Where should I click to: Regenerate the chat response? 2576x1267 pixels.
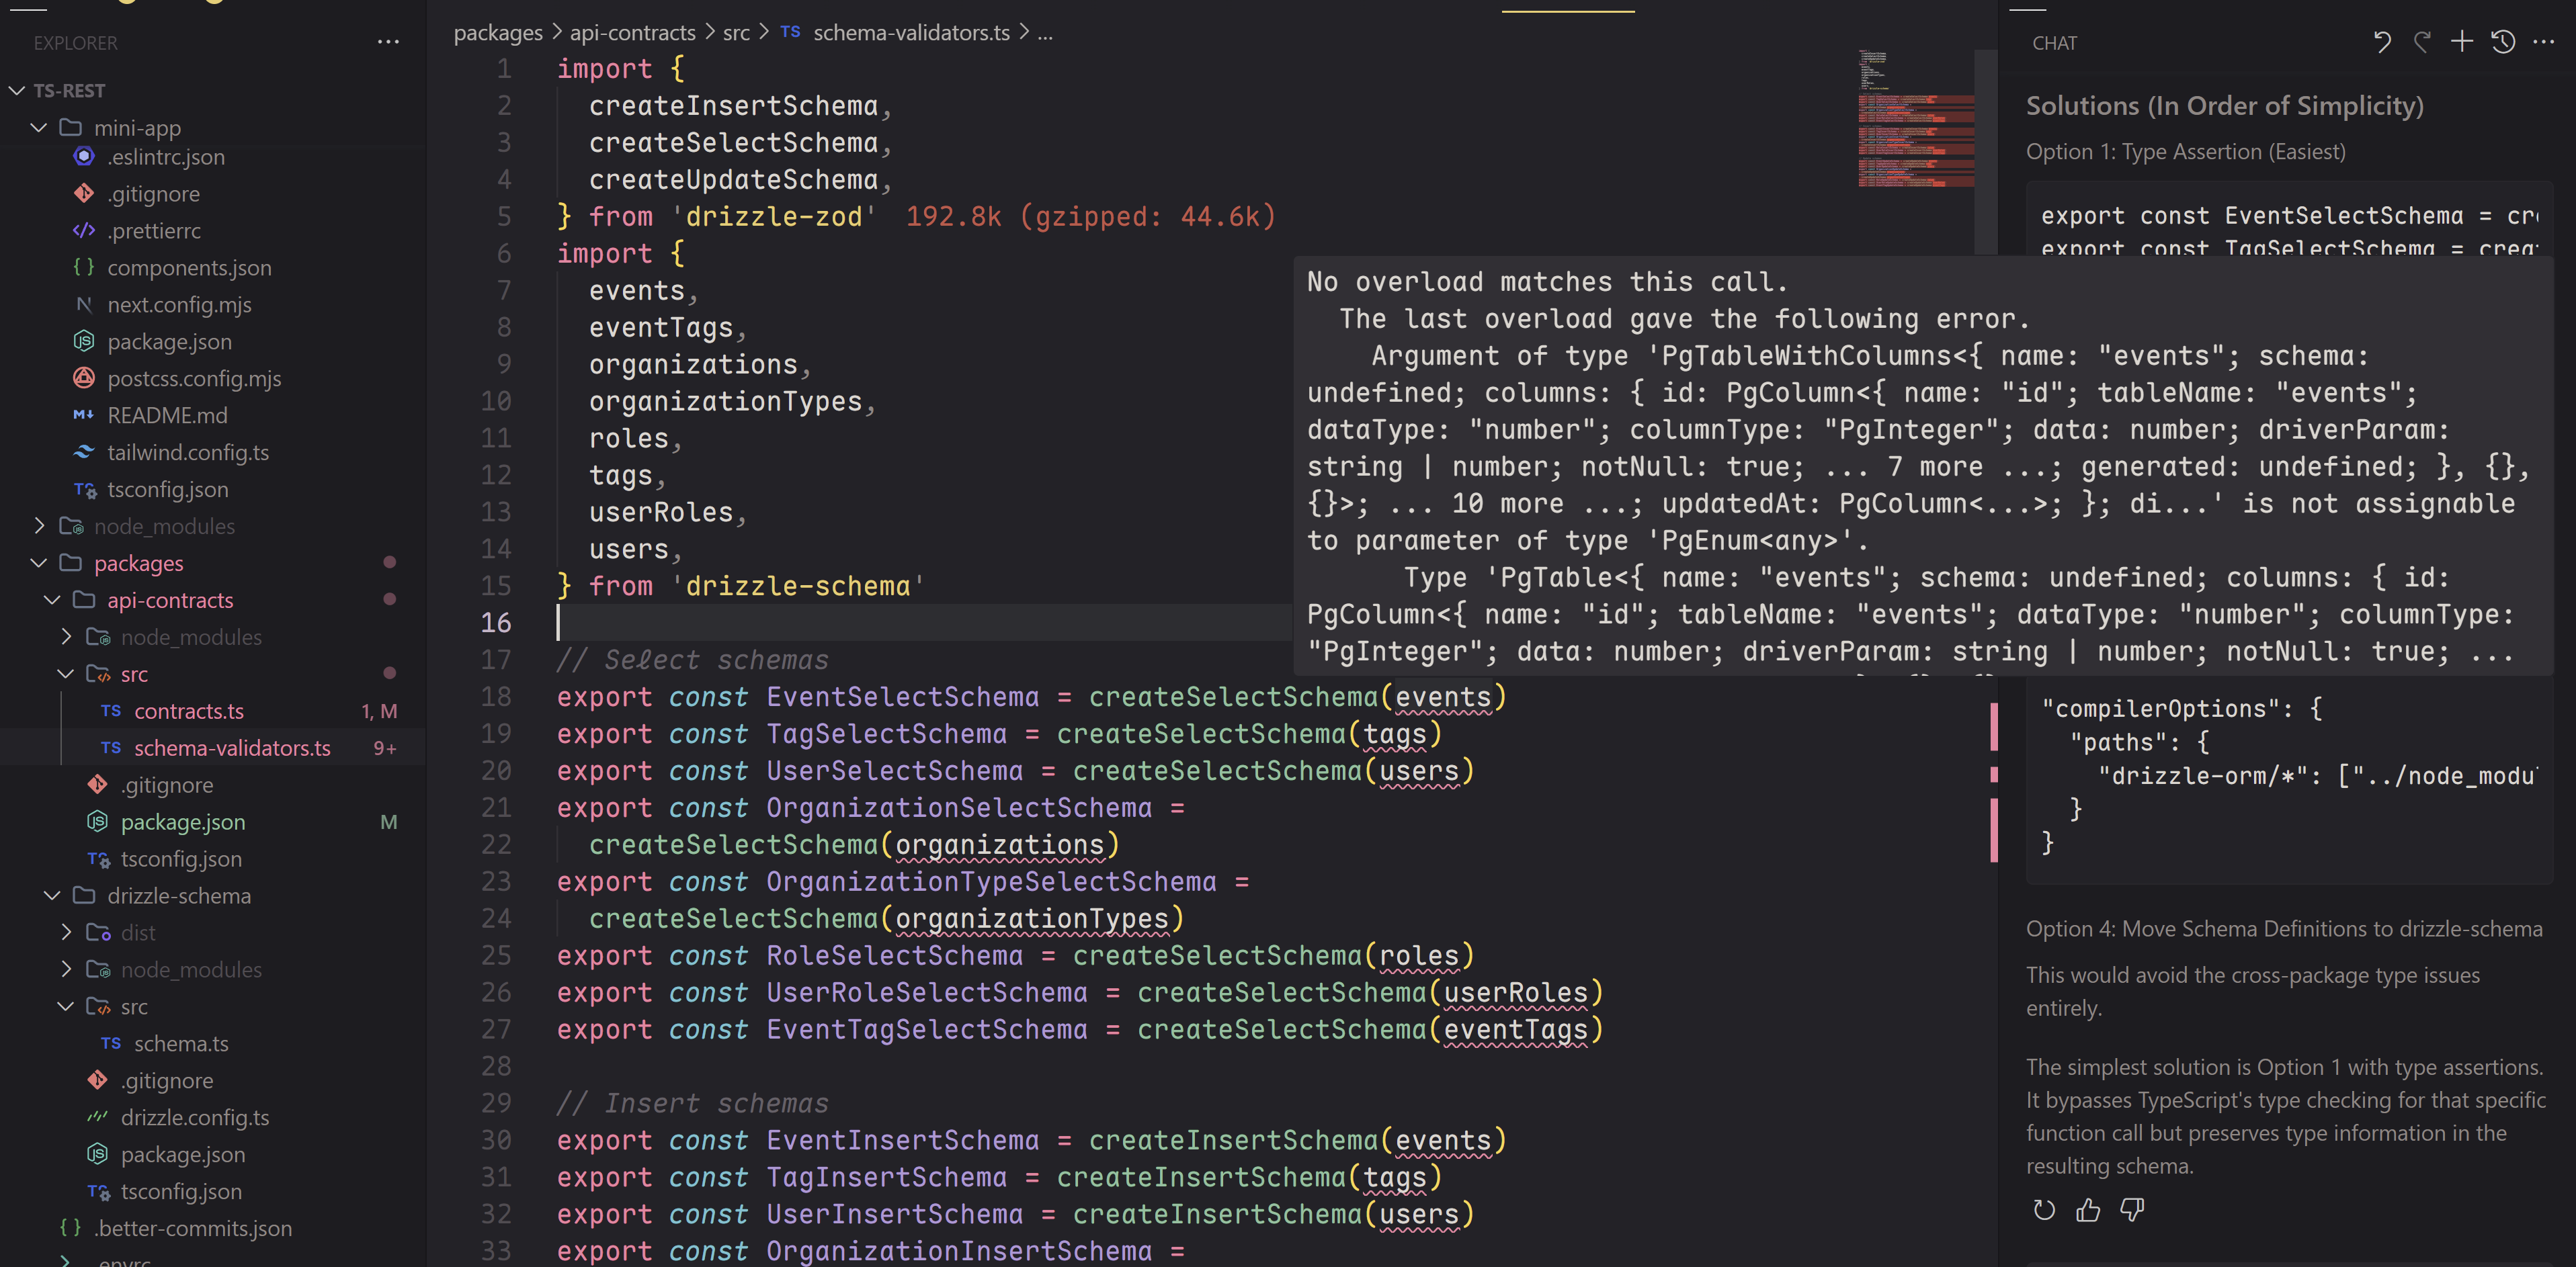[2044, 1210]
